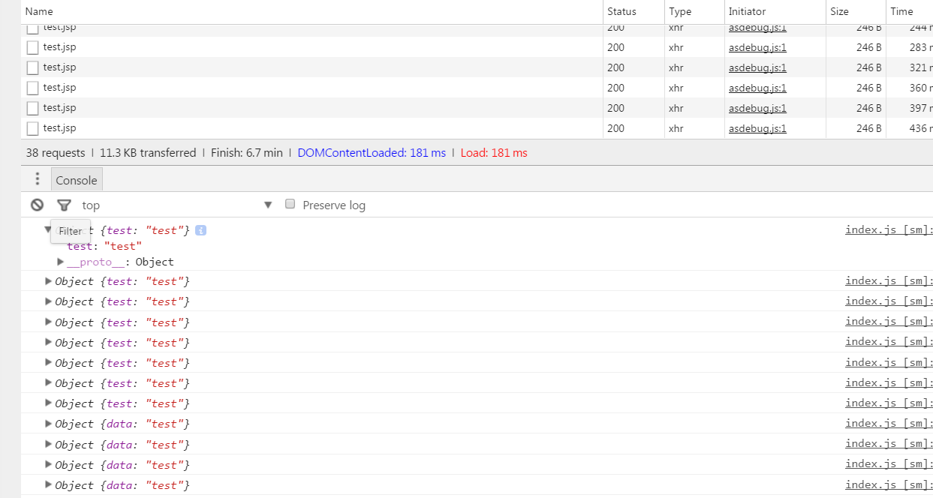Screen dimensions: 933x498
Task: Click file icon of the 321 ms test.jsp request
Action: [32, 67]
